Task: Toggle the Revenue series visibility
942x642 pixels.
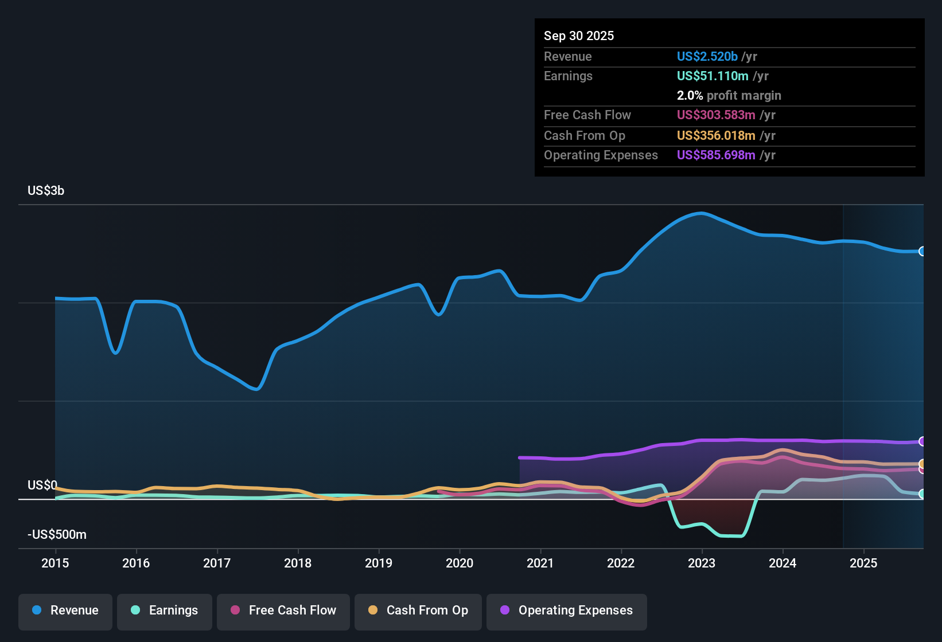Action: tap(65, 610)
